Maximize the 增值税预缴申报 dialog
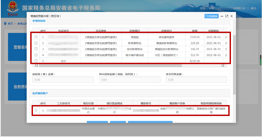 click(x=227, y=16)
